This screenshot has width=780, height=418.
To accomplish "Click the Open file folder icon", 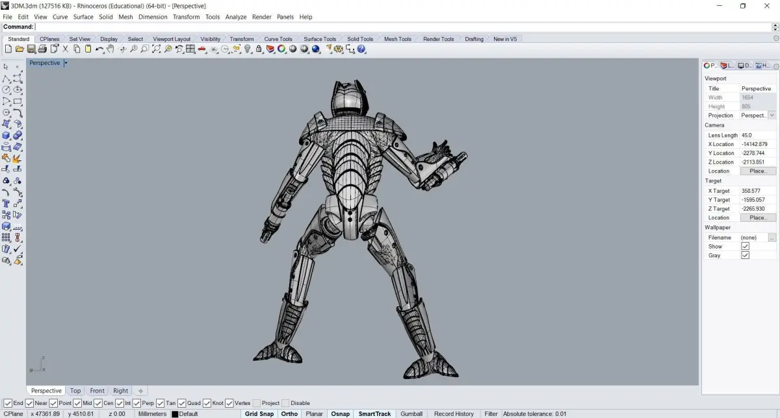I will click(x=19, y=49).
